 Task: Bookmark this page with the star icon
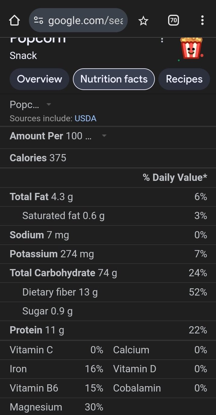coord(143,20)
